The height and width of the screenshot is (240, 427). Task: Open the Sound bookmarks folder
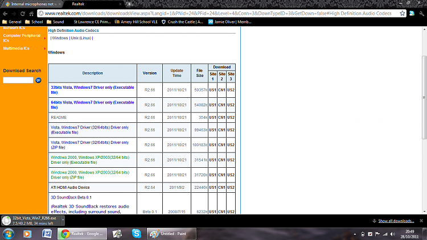55,22
